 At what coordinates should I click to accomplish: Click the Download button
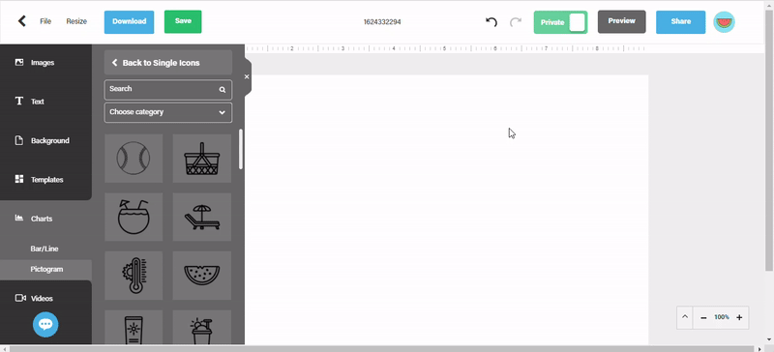pos(129,22)
